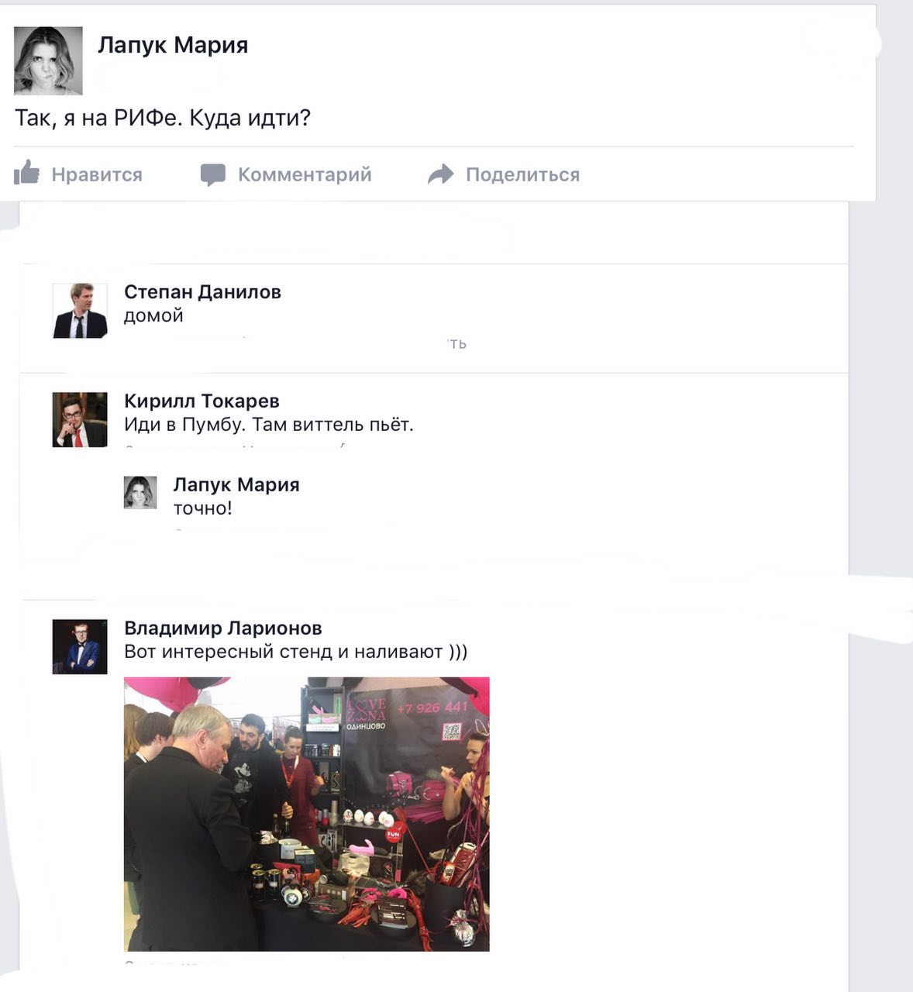Open commenter name Кирилл Токарев
Image resolution: width=913 pixels, height=992 pixels.
click(202, 401)
